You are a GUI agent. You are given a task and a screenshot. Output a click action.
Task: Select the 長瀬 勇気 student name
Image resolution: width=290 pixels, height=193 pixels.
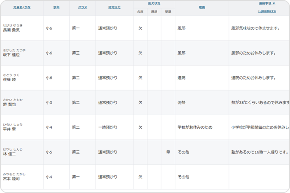[12, 30]
